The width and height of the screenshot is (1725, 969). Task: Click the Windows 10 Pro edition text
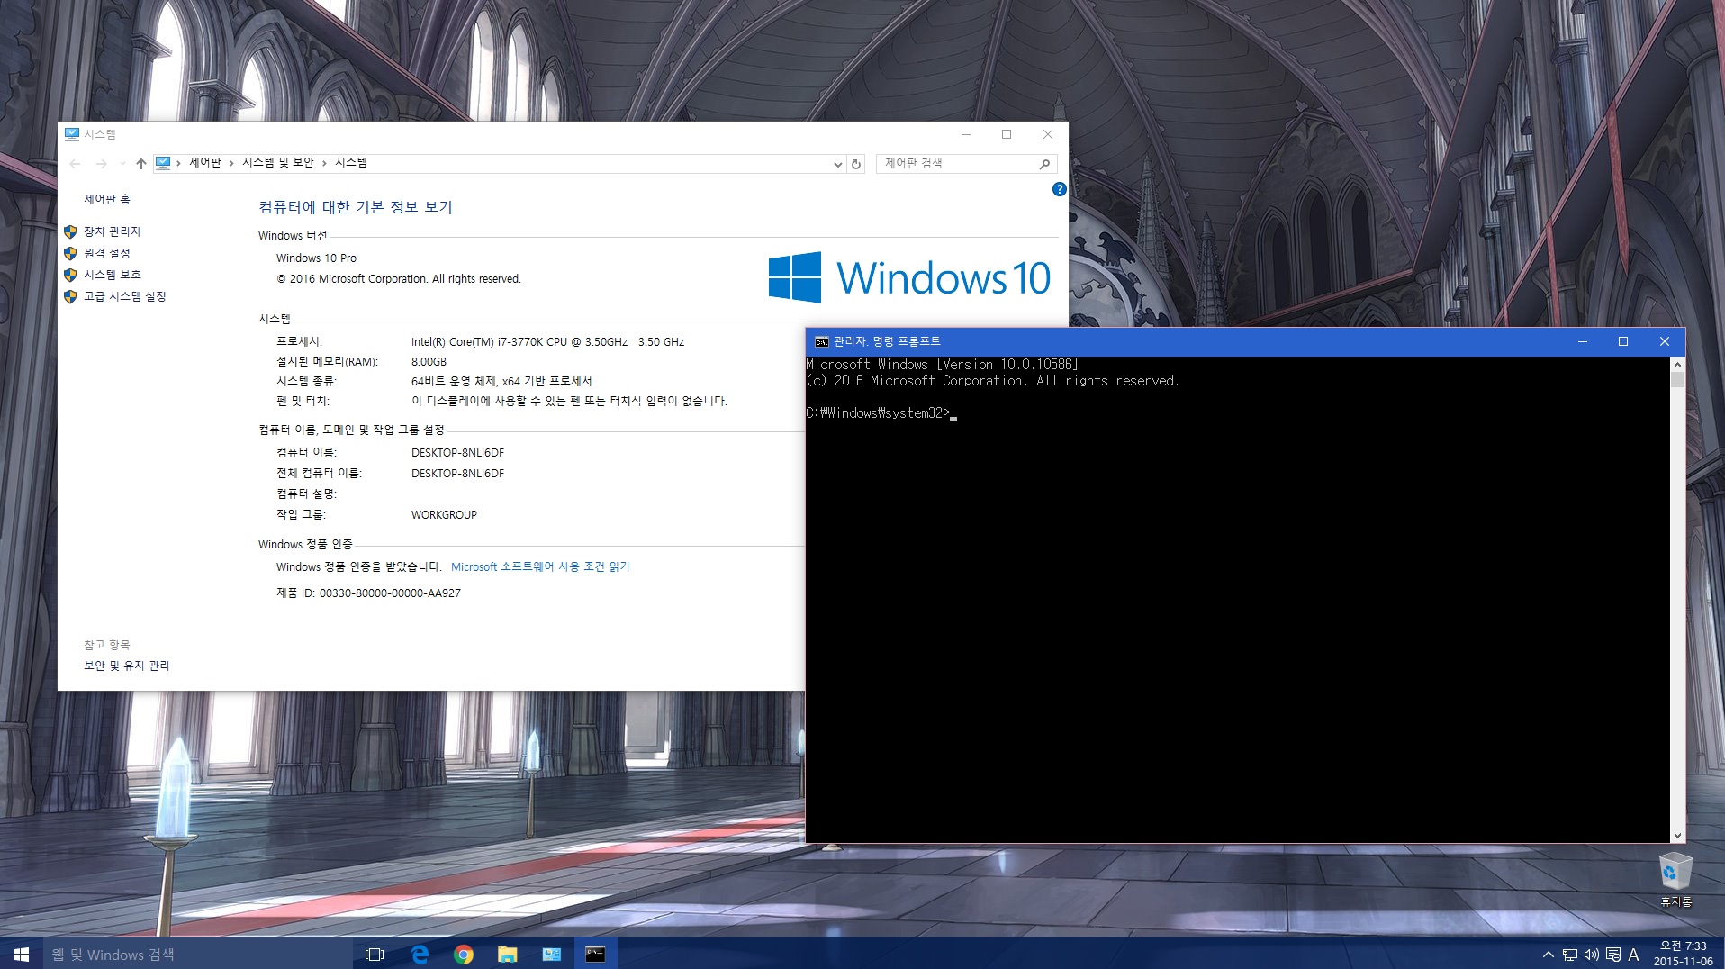point(316,258)
